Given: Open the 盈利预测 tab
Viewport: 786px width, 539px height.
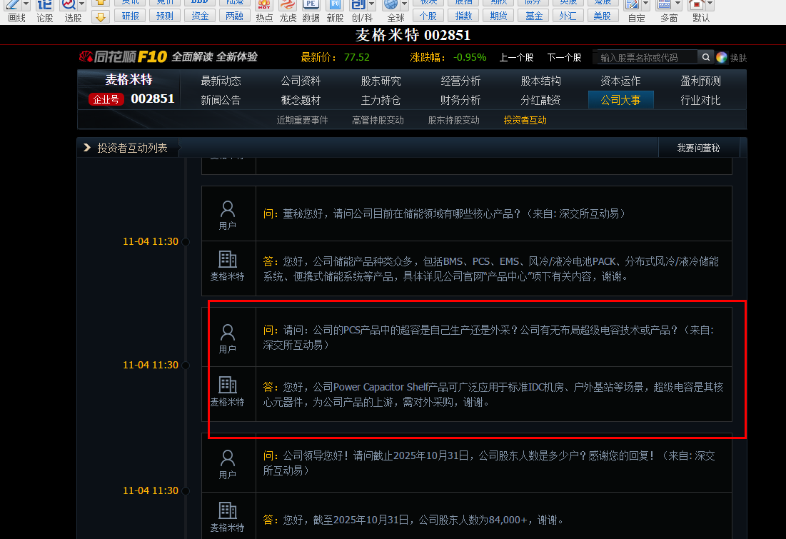Looking at the screenshot, I should [700, 81].
